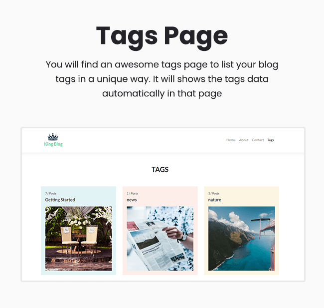
Task: Open the Getting Started tag title
Action: [x=60, y=200]
